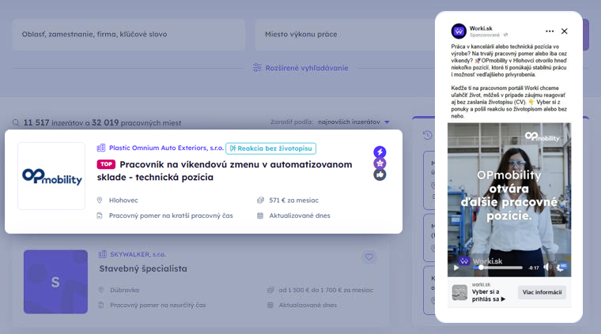Click the history clock icon in right panel
The width and height of the screenshot is (601, 334).
point(427,135)
